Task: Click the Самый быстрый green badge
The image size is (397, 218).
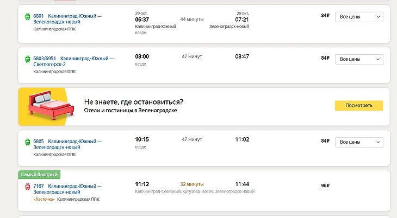Action: 39,175
